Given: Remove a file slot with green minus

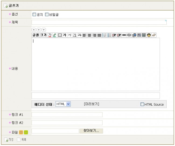Looking at the screenshot, I should [26, 132].
